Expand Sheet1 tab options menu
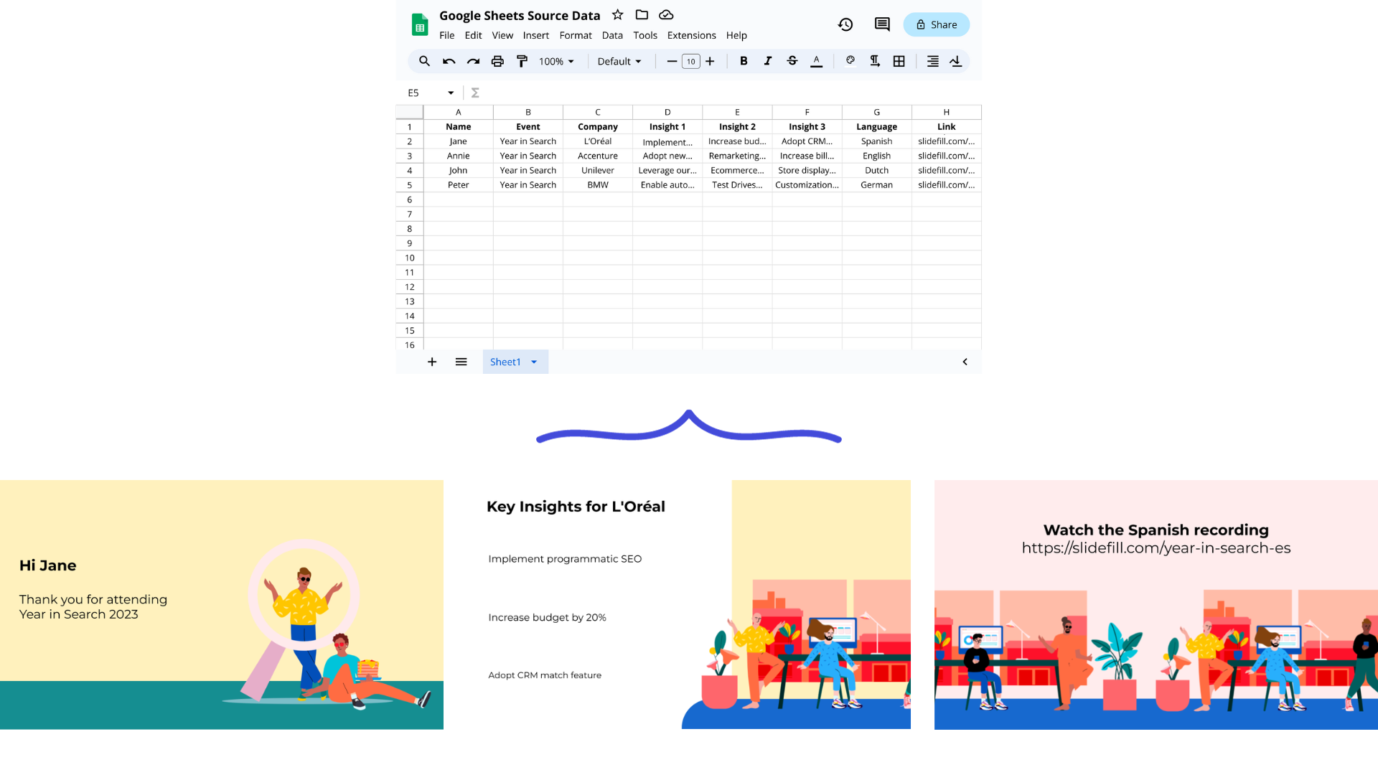This screenshot has height=775, width=1378. 534,362
